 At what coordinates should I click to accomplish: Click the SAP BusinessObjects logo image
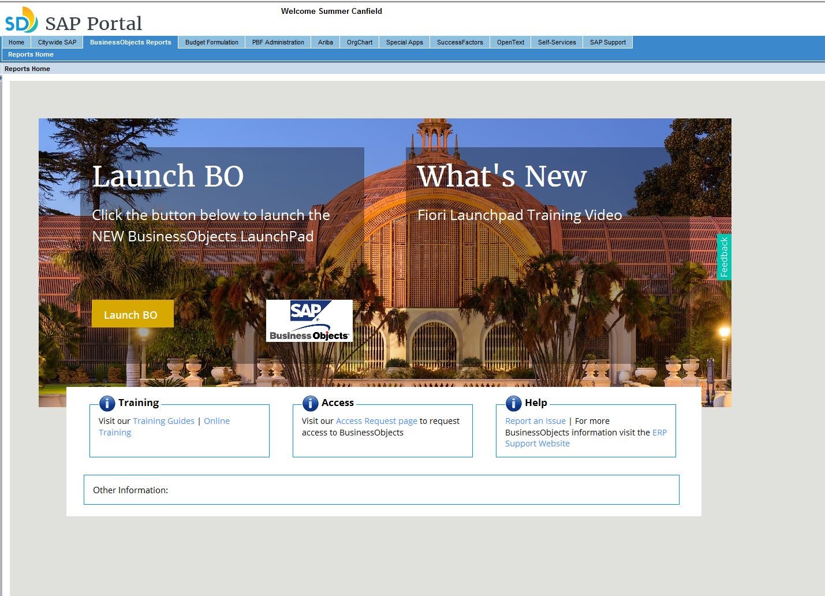pyautogui.click(x=309, y=321)
